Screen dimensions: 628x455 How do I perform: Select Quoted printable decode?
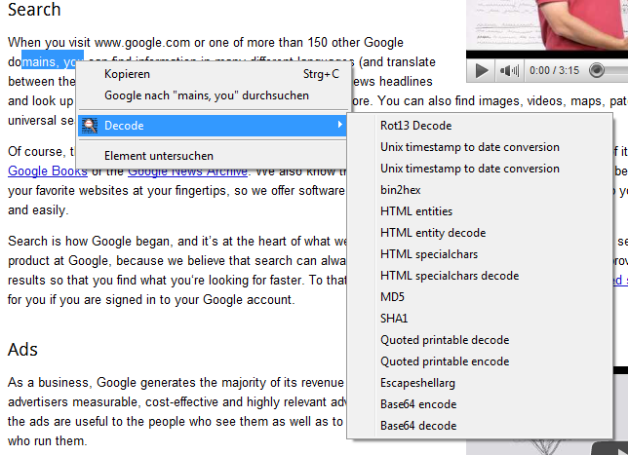click(x=480, y=340)
